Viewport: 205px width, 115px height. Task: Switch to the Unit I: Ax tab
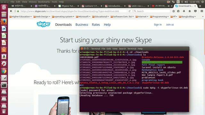point(139,6)
